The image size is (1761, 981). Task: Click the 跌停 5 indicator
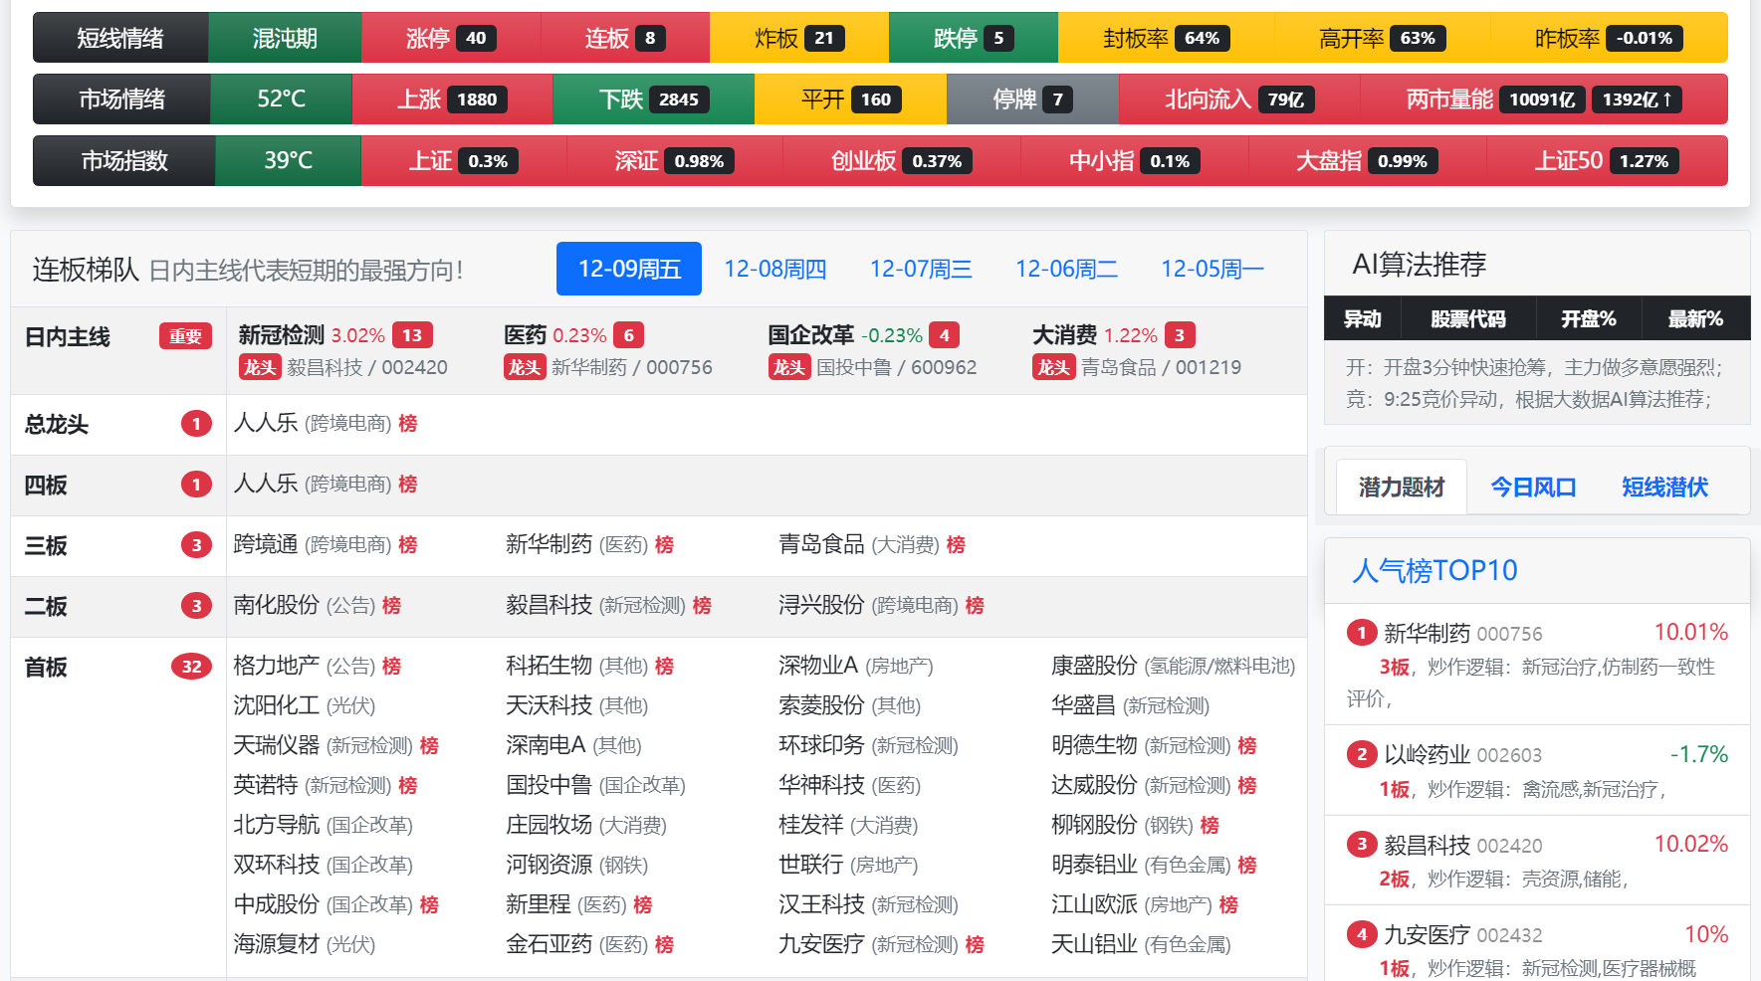(974, 38)
